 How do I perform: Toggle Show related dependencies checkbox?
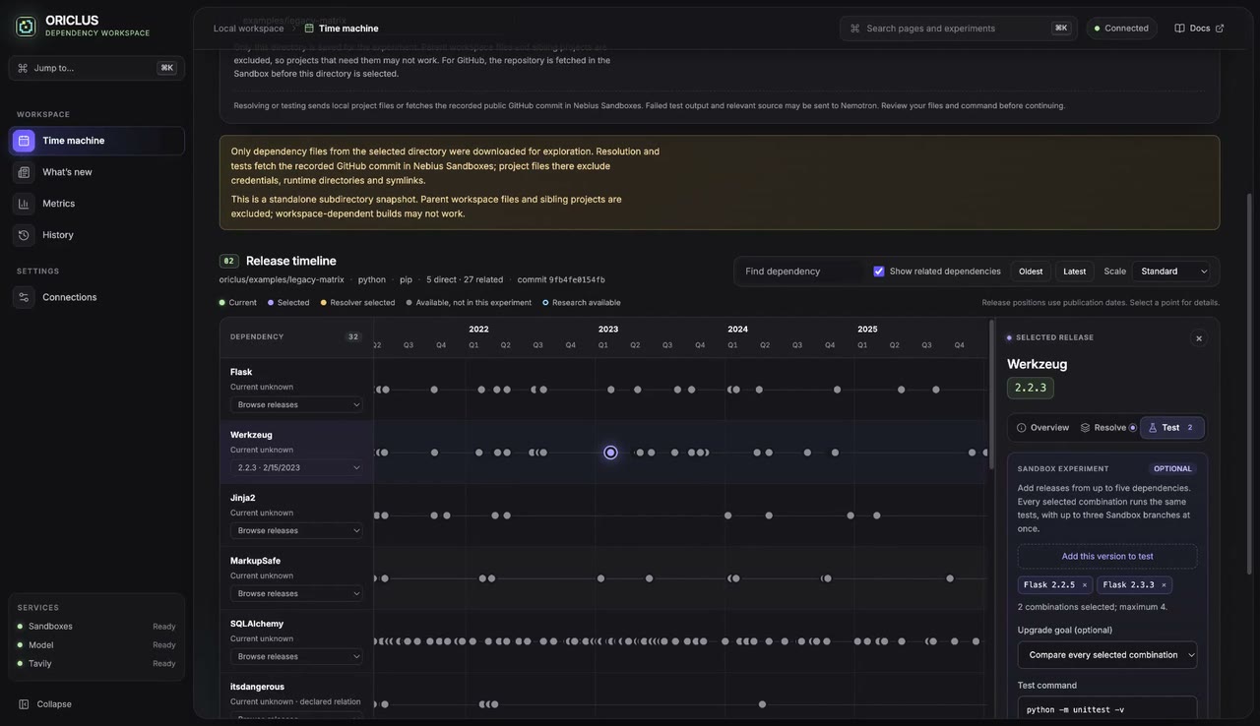coord(879,272)
